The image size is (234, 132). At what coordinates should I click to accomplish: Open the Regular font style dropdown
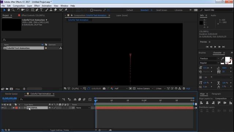click(x=209, y=63)
